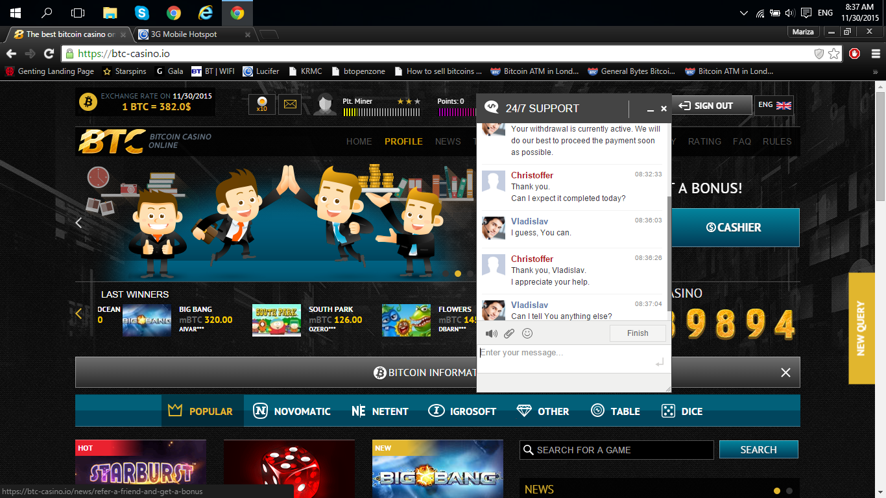Open the emoji smiley picker in chat

[527, 333]
